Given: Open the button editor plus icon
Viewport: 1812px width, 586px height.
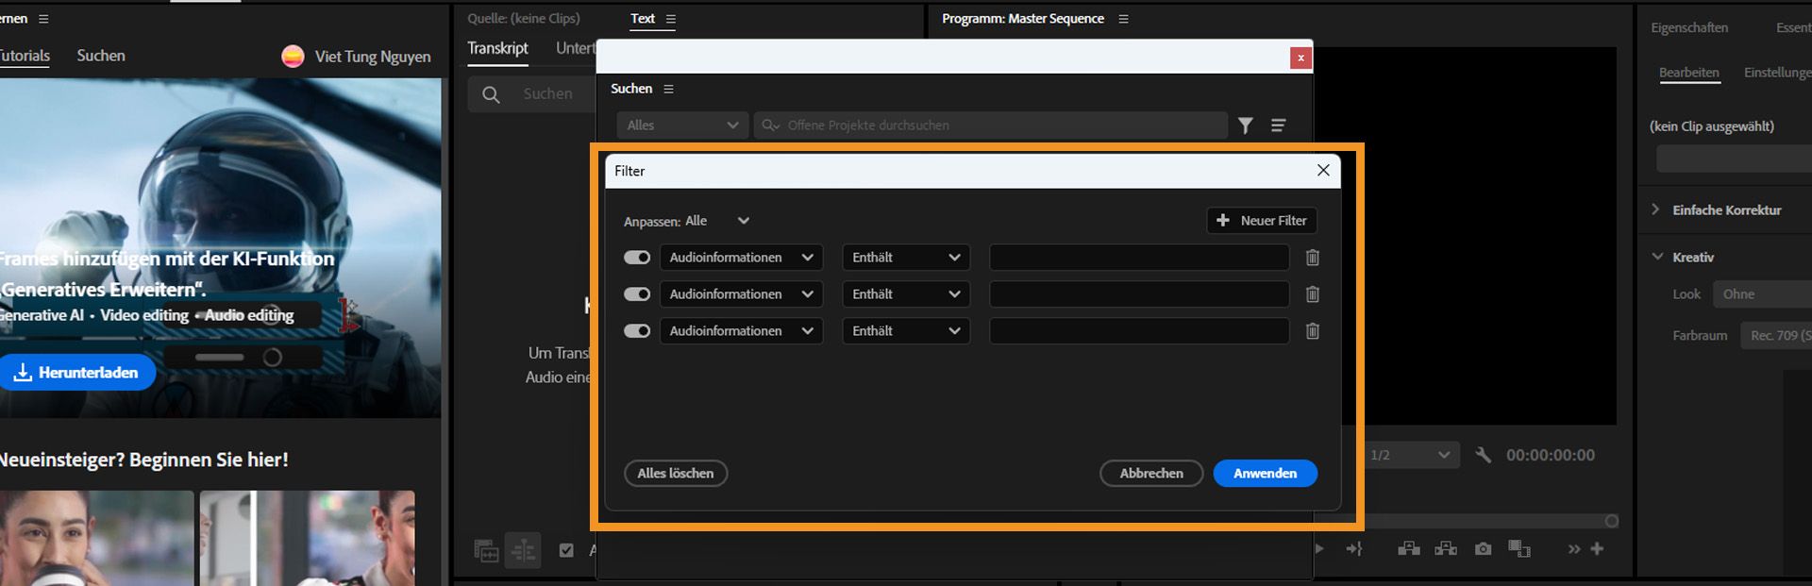Looking at the screenshot, I should pos(1597,548).
